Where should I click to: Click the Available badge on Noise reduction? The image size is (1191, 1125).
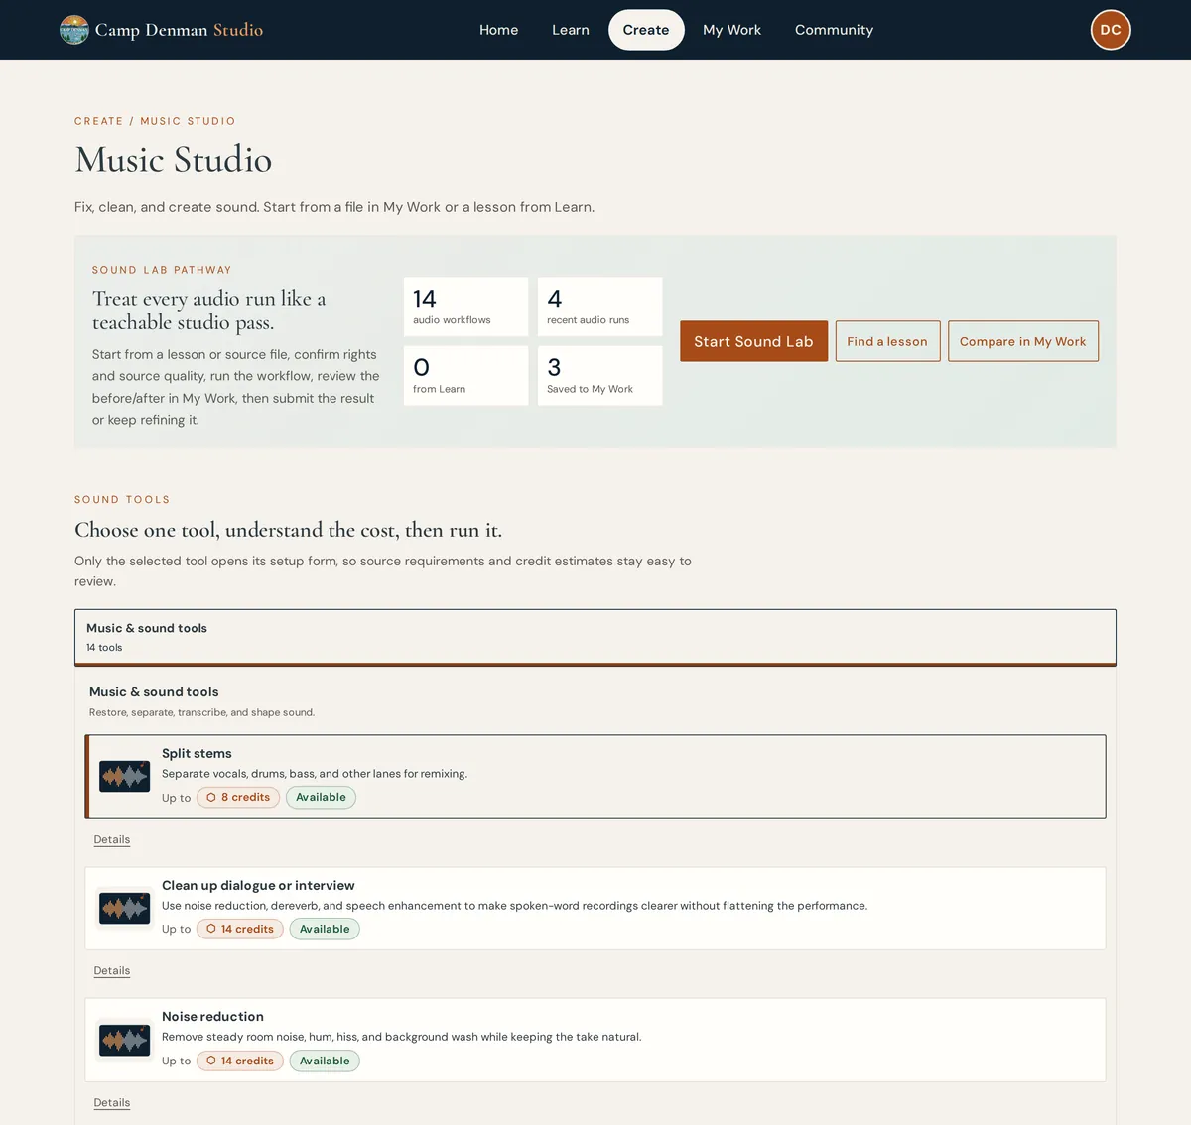[325, 1062]
